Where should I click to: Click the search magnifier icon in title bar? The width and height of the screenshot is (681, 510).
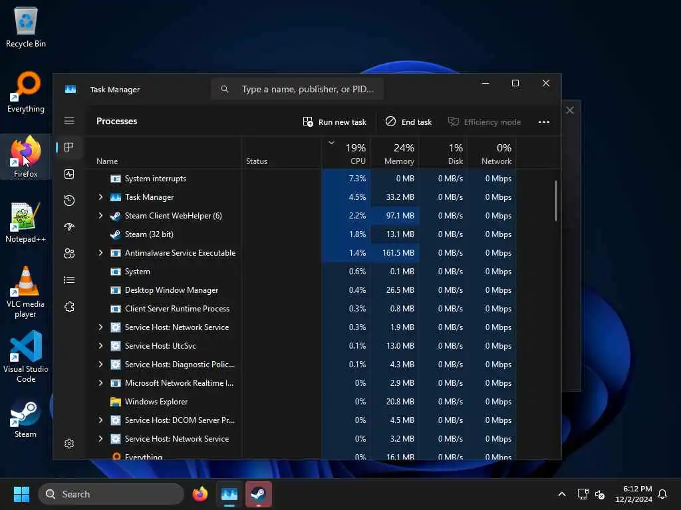(x=225, y=89)
